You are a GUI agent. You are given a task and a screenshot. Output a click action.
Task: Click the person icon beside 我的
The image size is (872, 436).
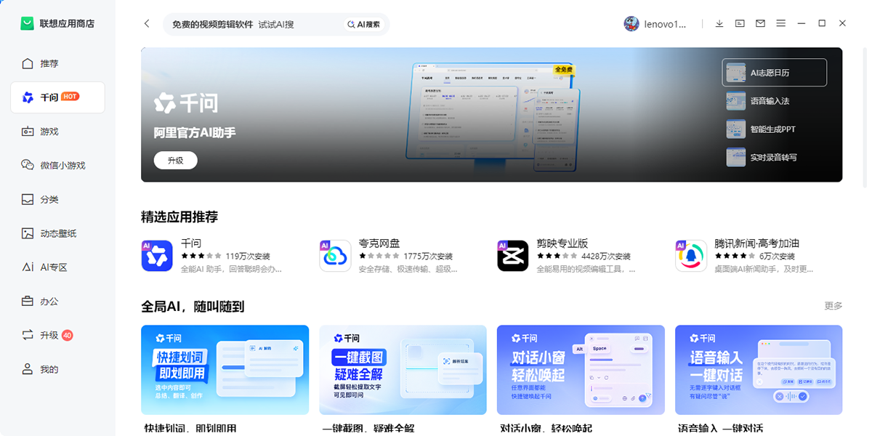click(28, 369)
